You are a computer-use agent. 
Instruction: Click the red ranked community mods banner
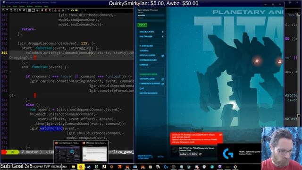196,138
